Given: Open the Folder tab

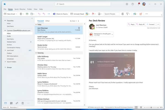Looking at the screenshot, I should pos(30,9).
